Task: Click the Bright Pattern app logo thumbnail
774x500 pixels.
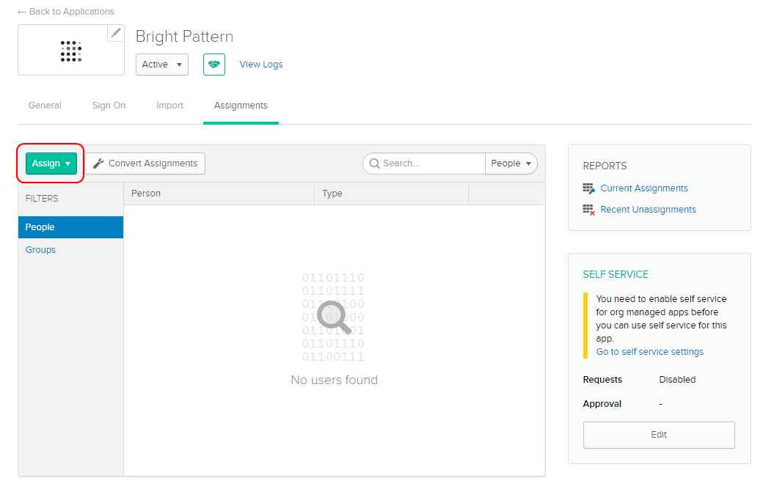Action: (71, 51)
